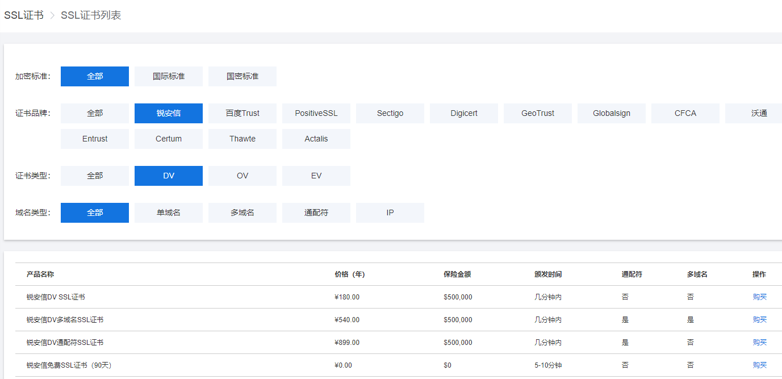
Task: Select 全部 under 证书品牌 filter
Action: (95, 113)
